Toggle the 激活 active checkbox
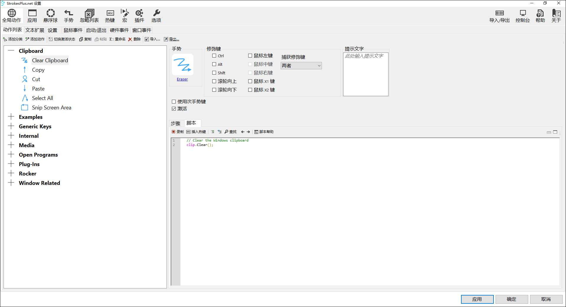Image resolution: width=566 pixels, height=307 pixels. (174, 109)
